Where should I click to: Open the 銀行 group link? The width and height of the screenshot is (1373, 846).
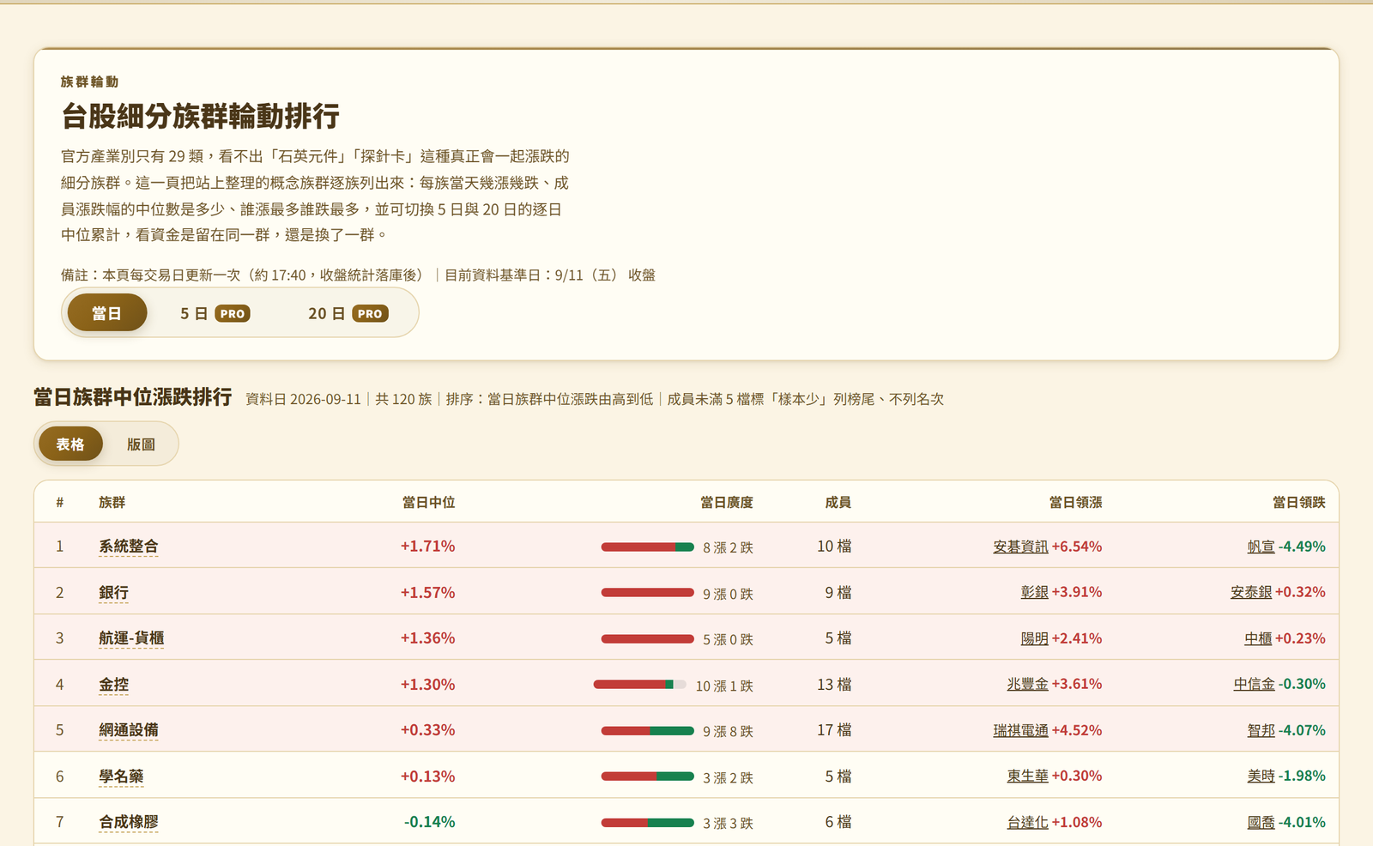click(113, 593)
